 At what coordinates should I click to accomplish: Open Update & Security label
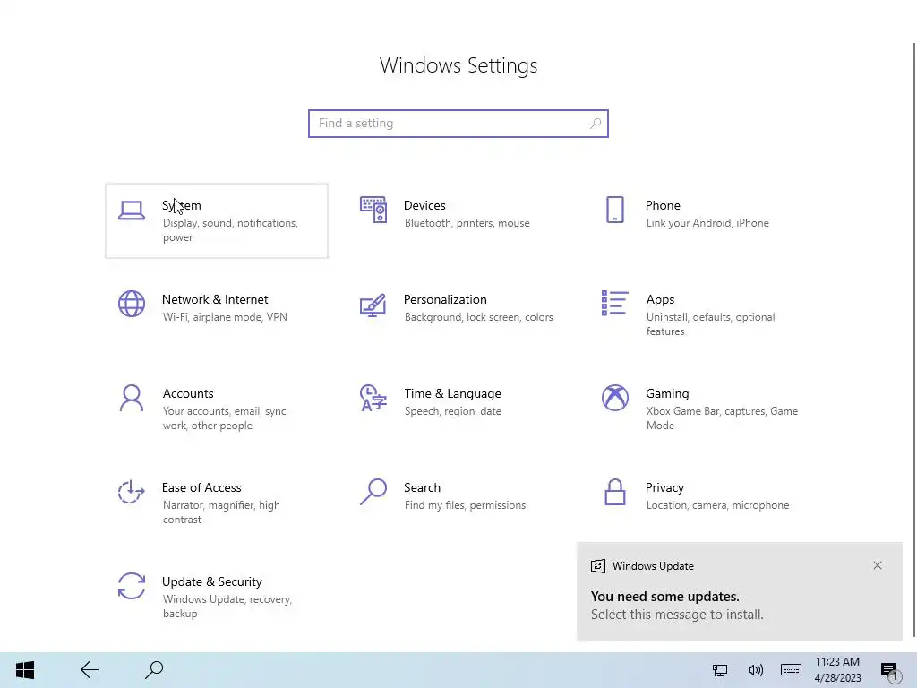point(211,582)
